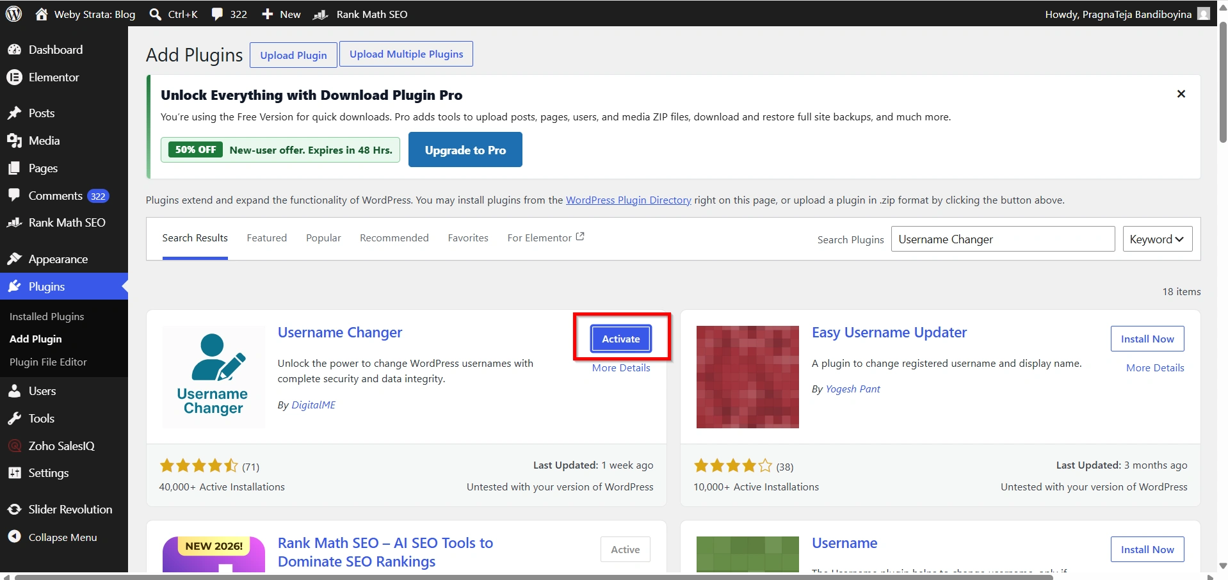
Task: Open Installed Plugins submenu item
Action: click(47, 316)
